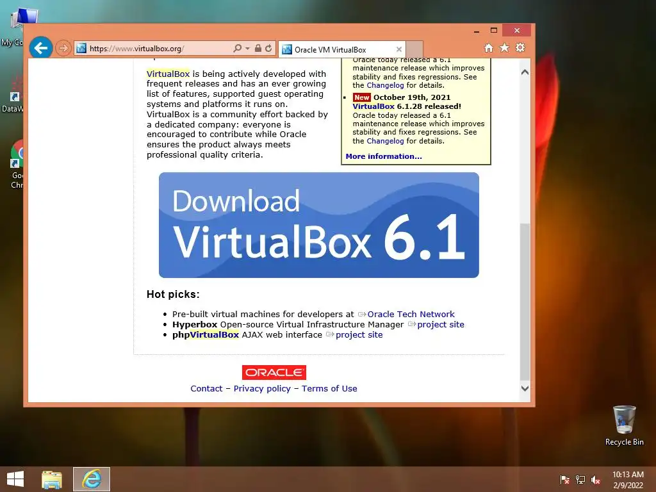The width and height of the screenshot is (656, 492).
Task: Click the Action Center flag tray icon
Action: click(564, 480)
